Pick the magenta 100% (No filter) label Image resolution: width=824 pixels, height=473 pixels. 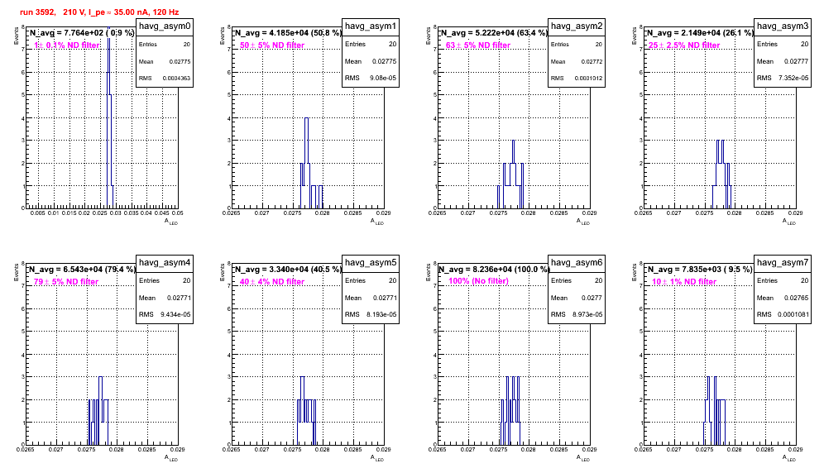(x=478, y=281)
